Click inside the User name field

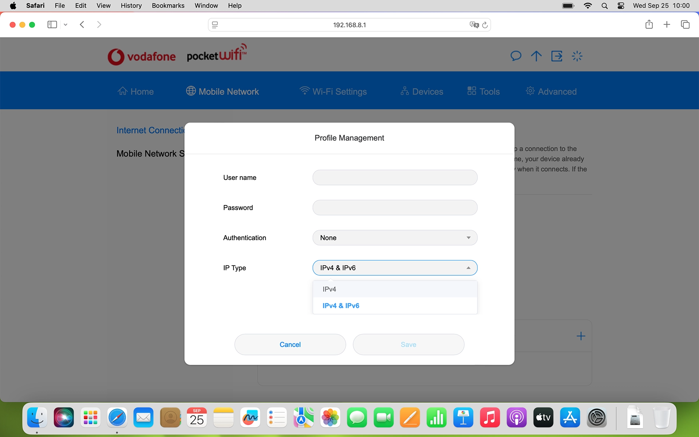click(x=395, y=177)
